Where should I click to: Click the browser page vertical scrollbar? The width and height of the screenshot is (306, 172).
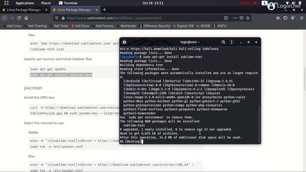[x=304, y=79]
